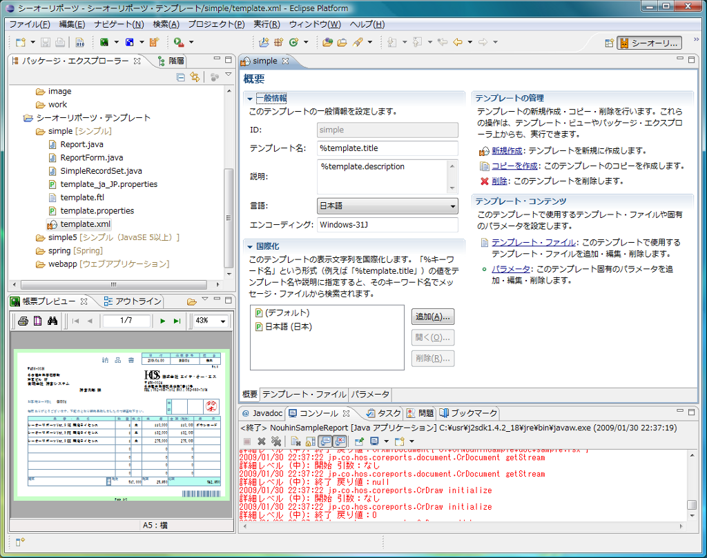Open the ナビゲート(N) menu
This screenshot has width=707, height=558.
[119, 24]
